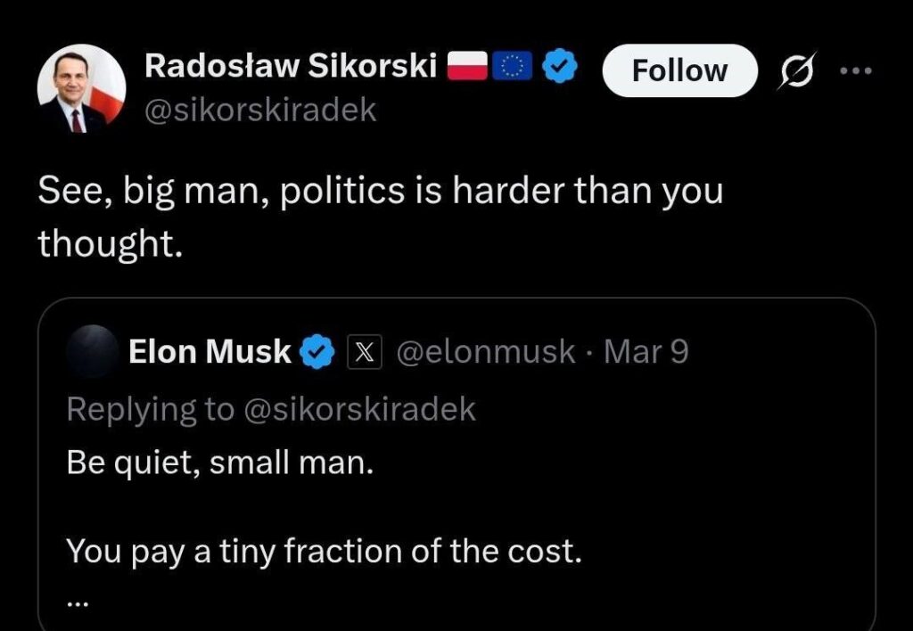Open Radosław Sikorski's profile avatar

tap(81, 88)
